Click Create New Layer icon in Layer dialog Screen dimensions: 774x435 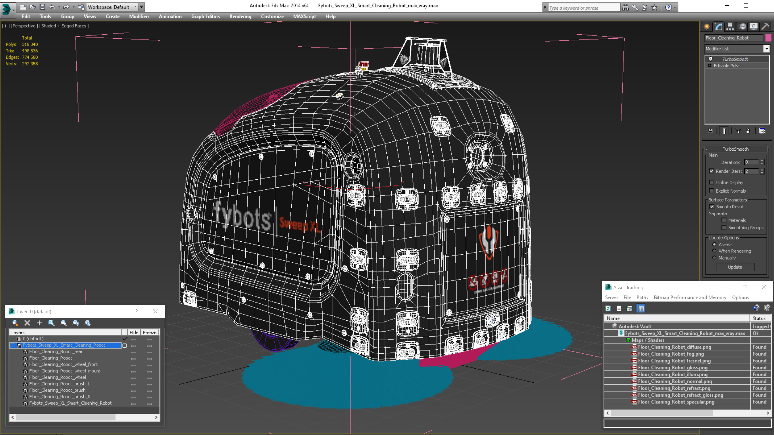point(15,323)
